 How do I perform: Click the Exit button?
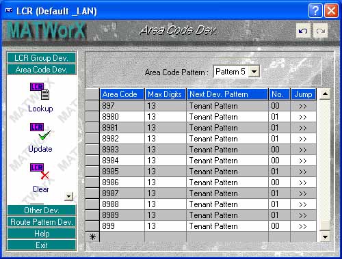[x=42, y=245]
